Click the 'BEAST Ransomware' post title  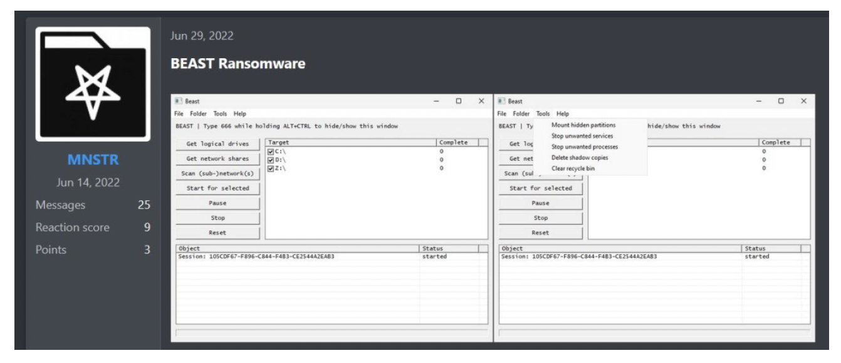(238, 65)
